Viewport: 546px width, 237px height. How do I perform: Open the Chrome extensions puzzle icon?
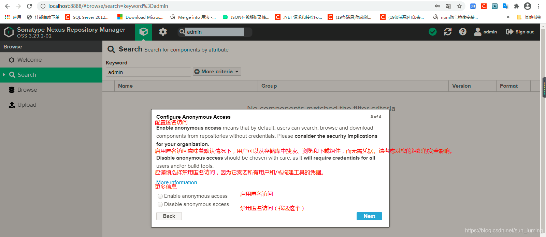pyautogui.click(x=517, y=6)
